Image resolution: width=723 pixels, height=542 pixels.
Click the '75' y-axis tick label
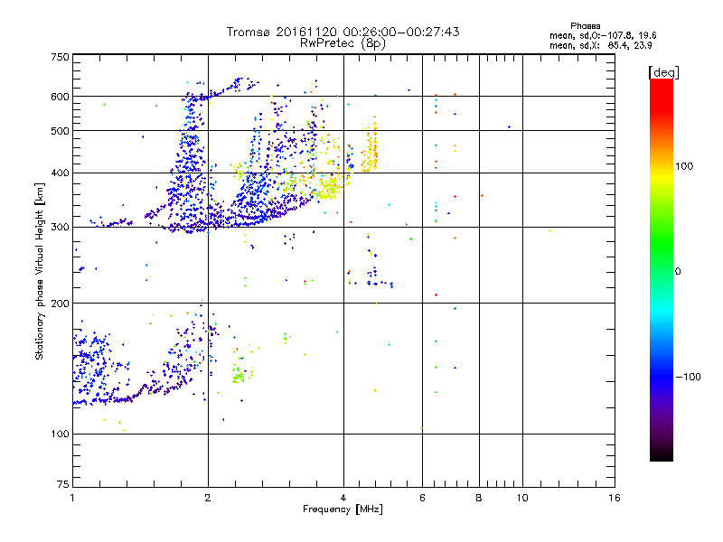pos(63,484)
